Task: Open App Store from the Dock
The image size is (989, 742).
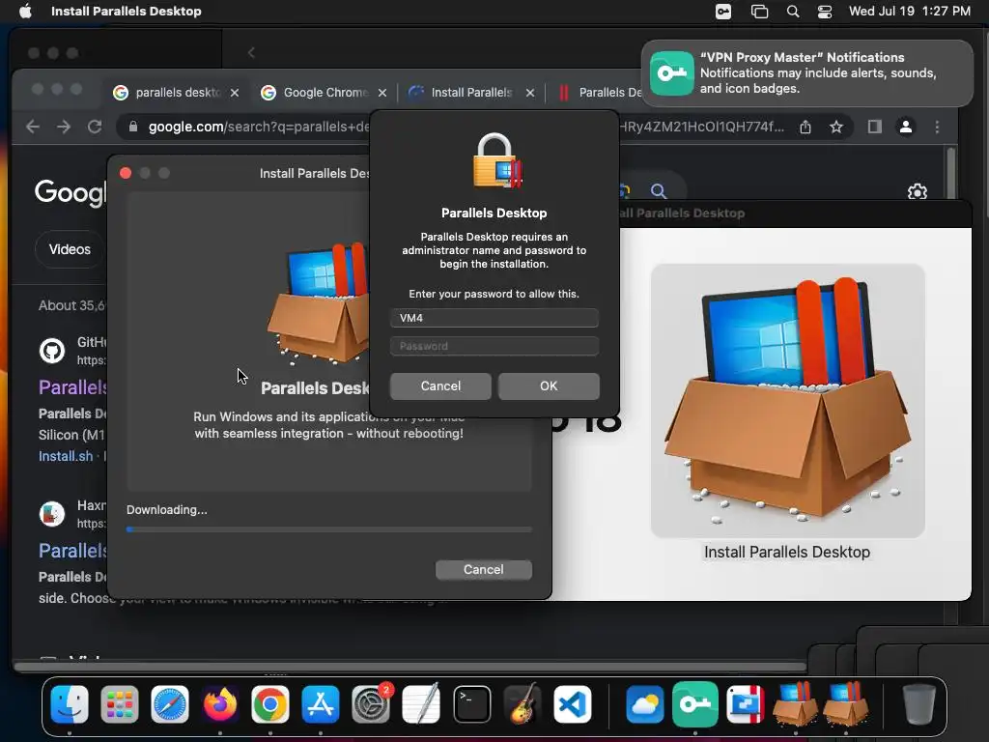Action: pyautogui.click(x=321, y=704)
